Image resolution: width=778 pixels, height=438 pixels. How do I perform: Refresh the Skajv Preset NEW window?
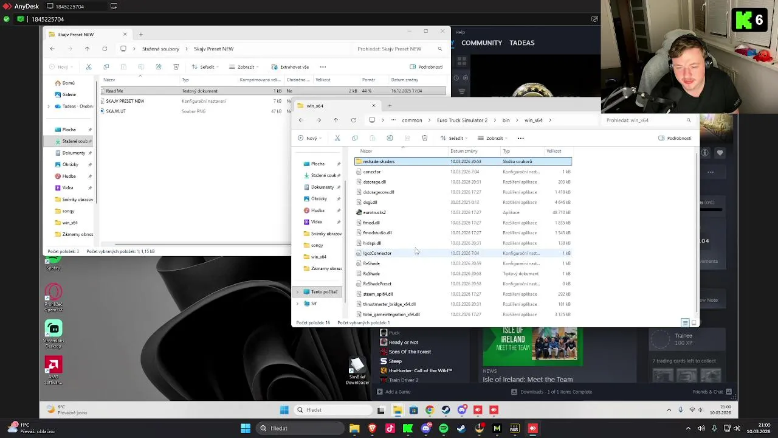point(105,49)
